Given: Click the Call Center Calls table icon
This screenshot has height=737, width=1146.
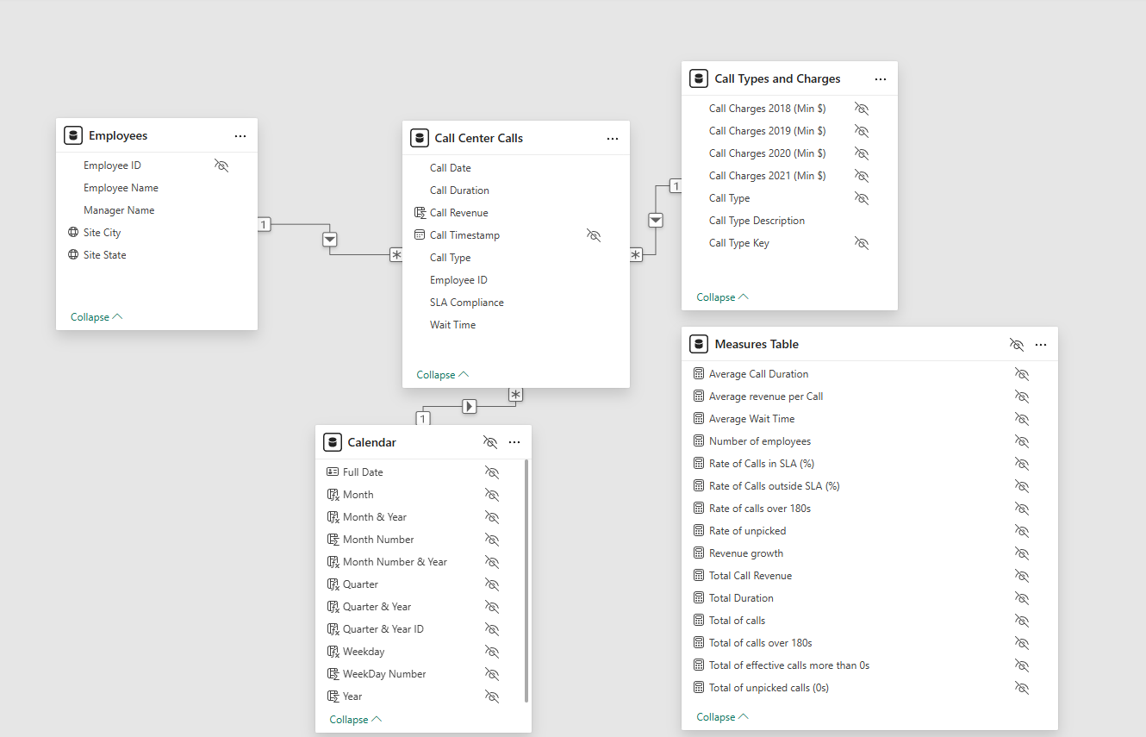Looking at the screenshot, I should (x=420, y=138).
